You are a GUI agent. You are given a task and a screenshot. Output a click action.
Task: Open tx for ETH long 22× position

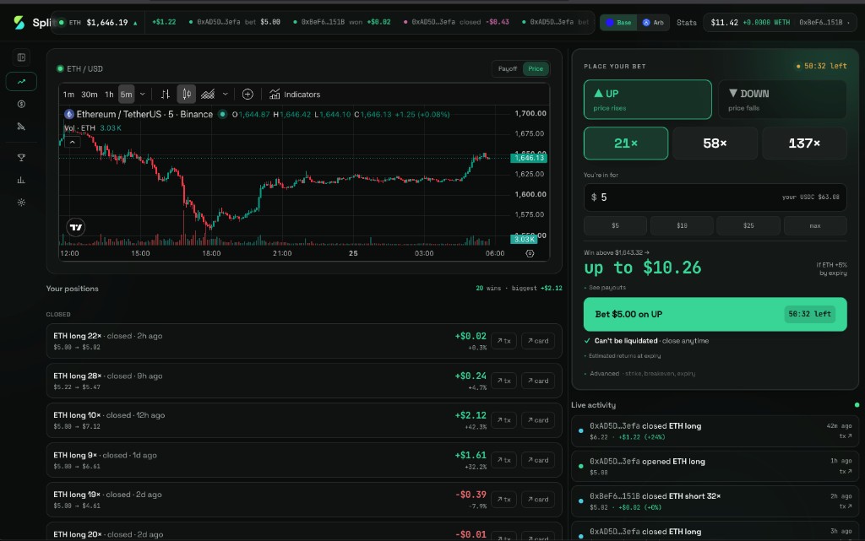[x=503, y=341]
